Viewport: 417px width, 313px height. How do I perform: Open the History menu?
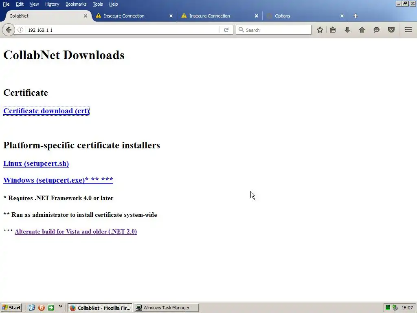click(52, 4)
